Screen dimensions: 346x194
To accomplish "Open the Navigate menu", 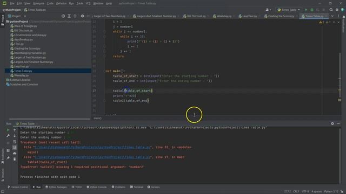I will click(38, 3).
